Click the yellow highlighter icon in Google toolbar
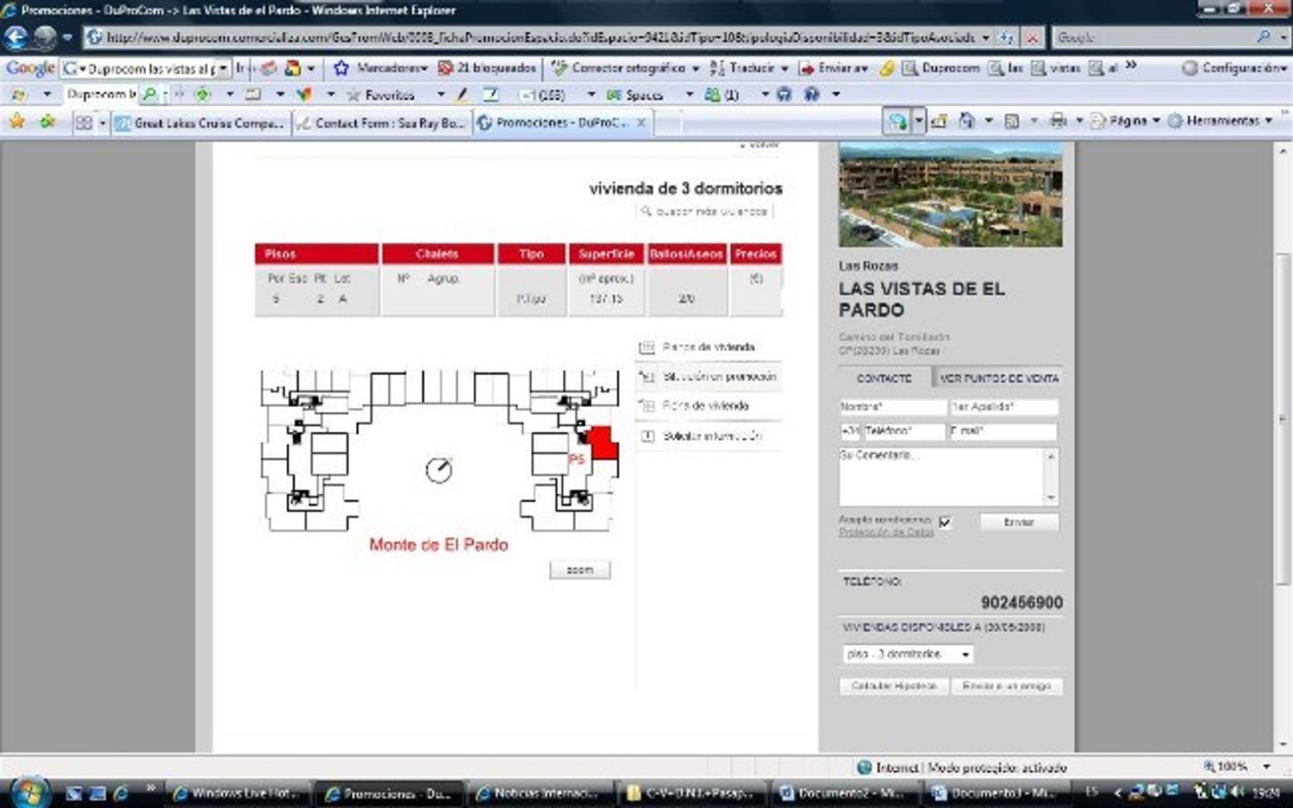Screen dimensions: 1293x808 click(887, 67)
